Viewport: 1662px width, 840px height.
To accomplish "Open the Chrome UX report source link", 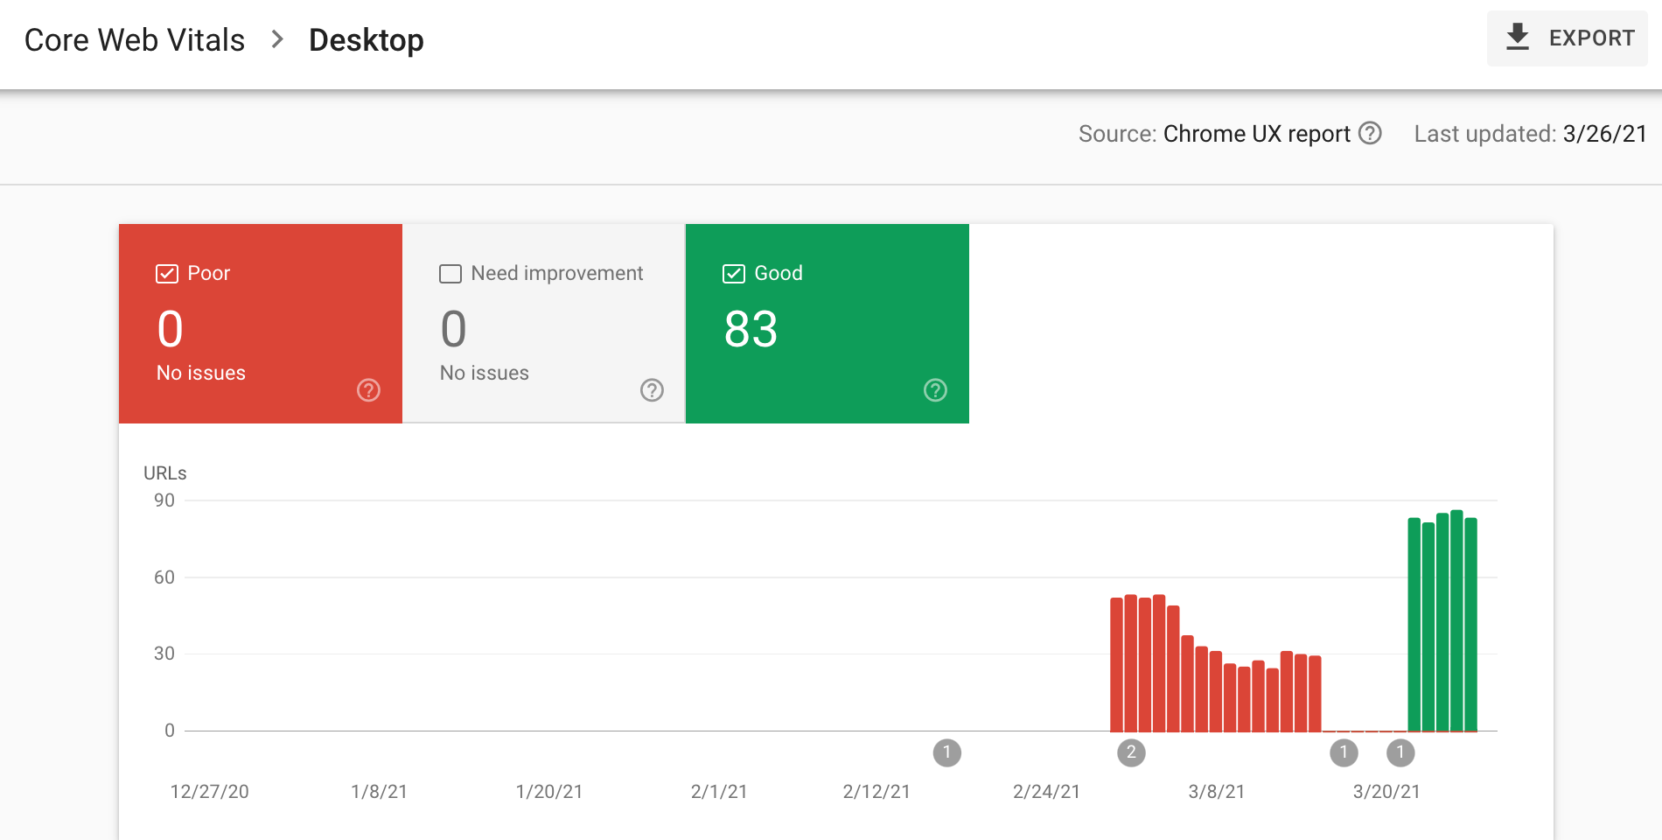I will pyautogui.click(x=1256, y=134).
